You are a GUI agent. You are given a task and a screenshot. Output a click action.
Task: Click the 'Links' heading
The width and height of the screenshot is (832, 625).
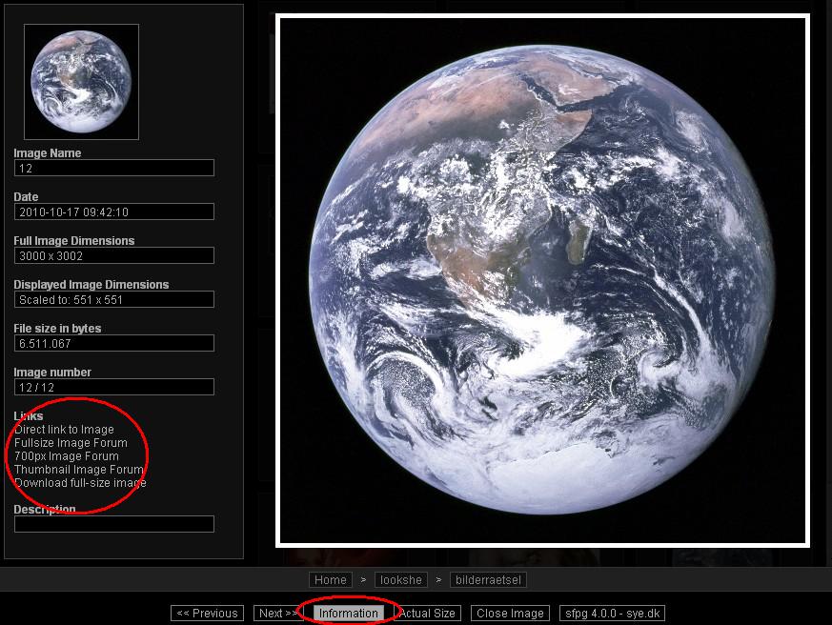29,415
